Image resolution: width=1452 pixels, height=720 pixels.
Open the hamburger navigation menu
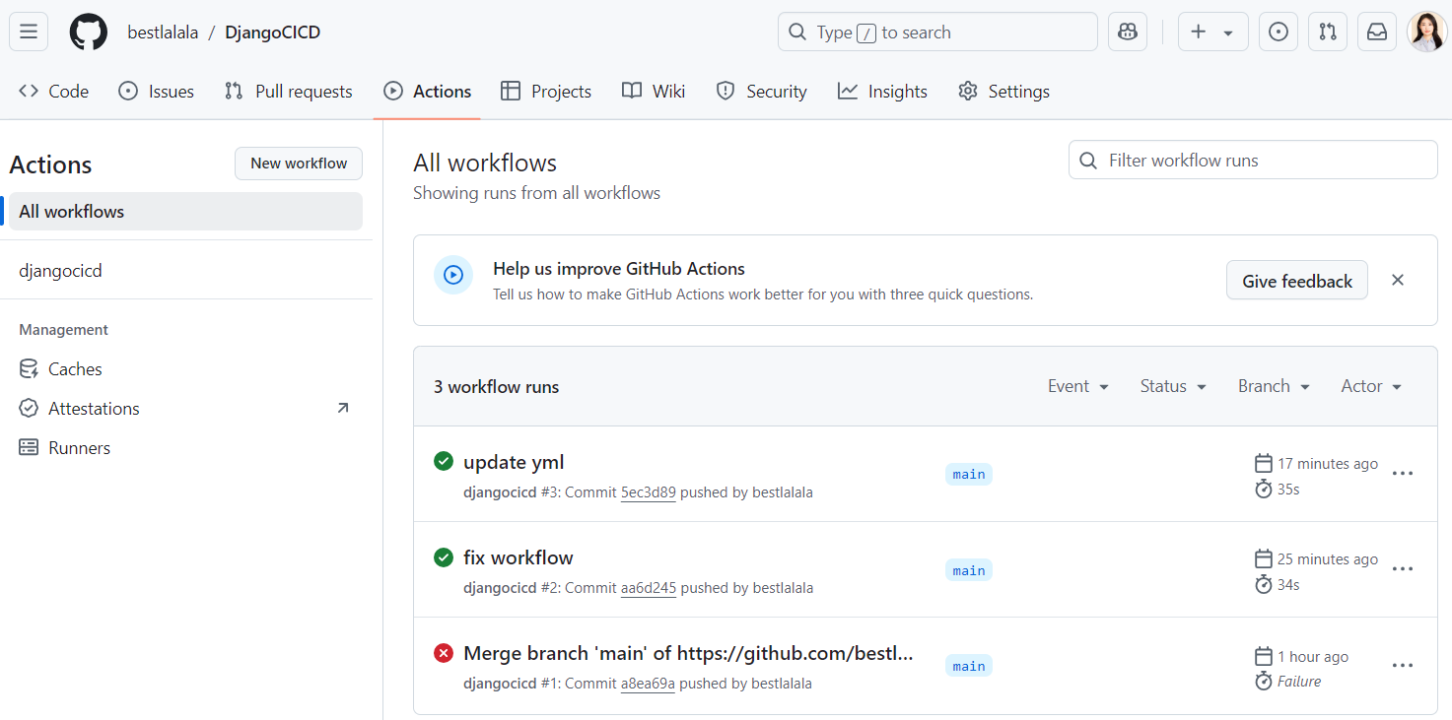tap(29, 32)
